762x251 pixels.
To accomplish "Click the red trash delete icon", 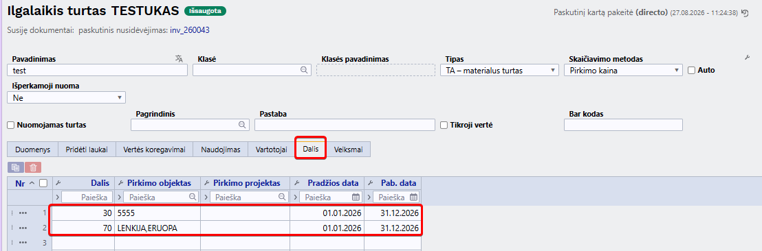I will [x=33, y=167].
